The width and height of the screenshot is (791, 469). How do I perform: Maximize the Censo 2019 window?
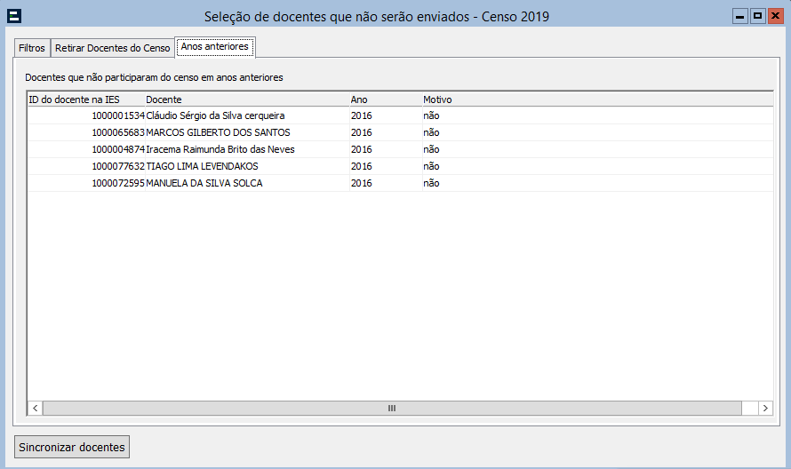coord(757,16)
